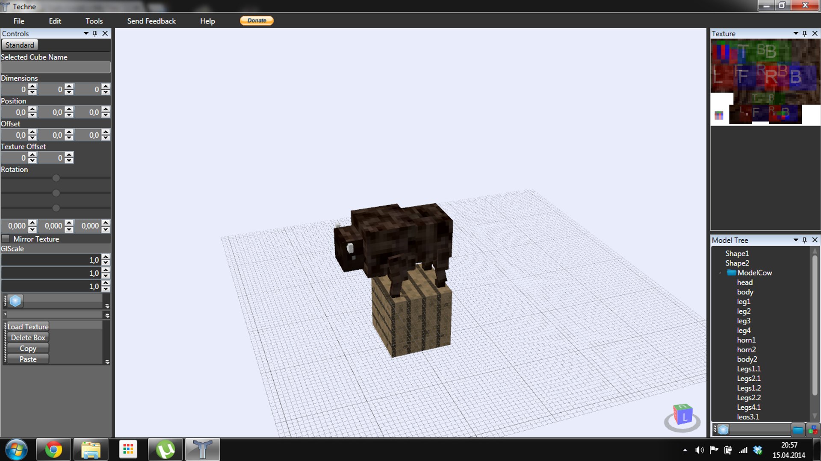Collapse the ModelCow tree folder
The width and height of the screenshot is (821, 461).
(x=720, y=273)
